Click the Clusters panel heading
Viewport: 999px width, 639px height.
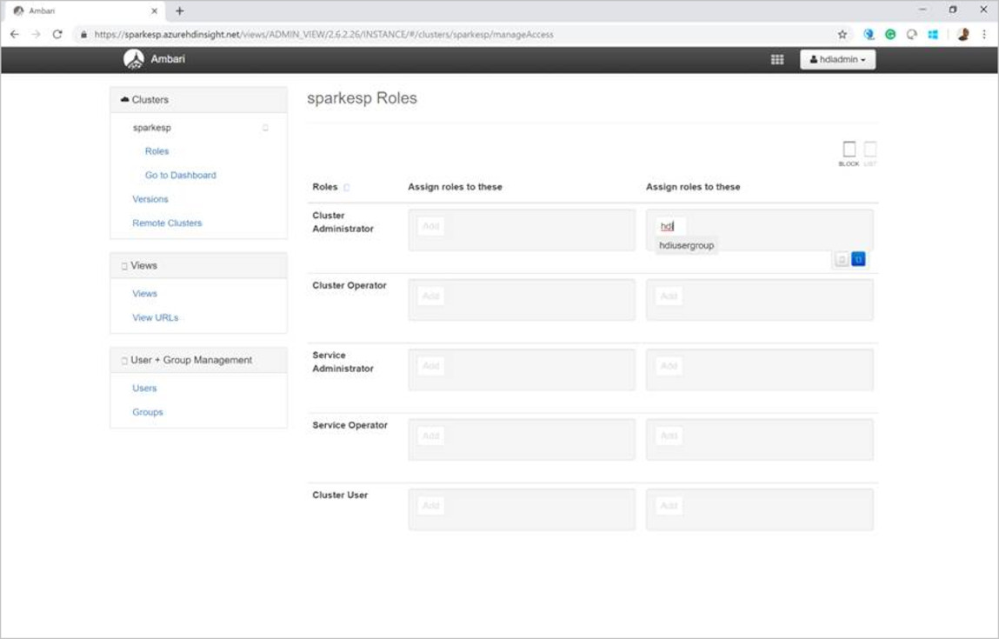tap(199, 100)
